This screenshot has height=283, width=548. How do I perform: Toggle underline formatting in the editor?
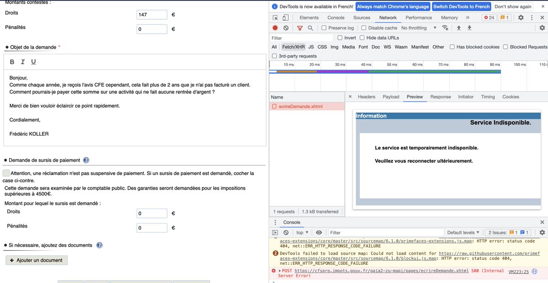point(33,62)
